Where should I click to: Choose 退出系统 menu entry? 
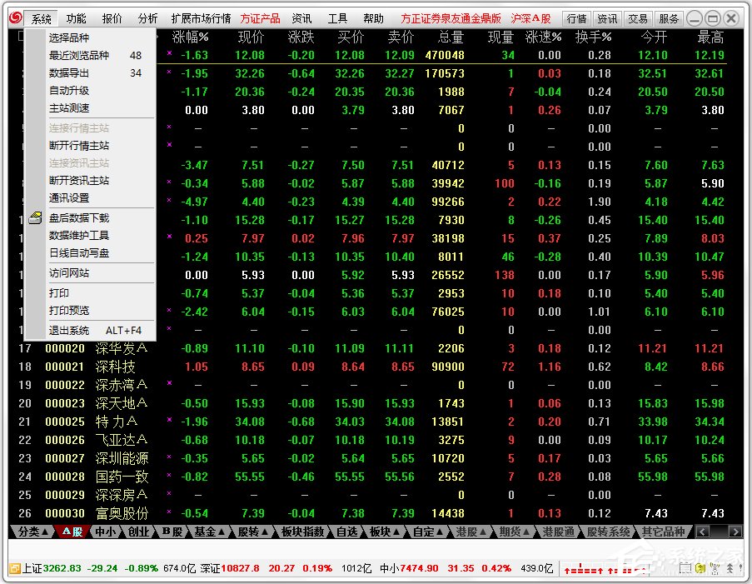[x=90, y=331]
